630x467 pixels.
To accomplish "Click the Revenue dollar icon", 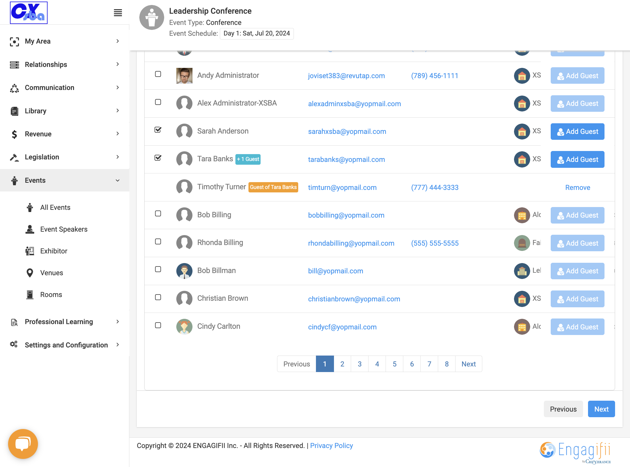I will 14,134.
